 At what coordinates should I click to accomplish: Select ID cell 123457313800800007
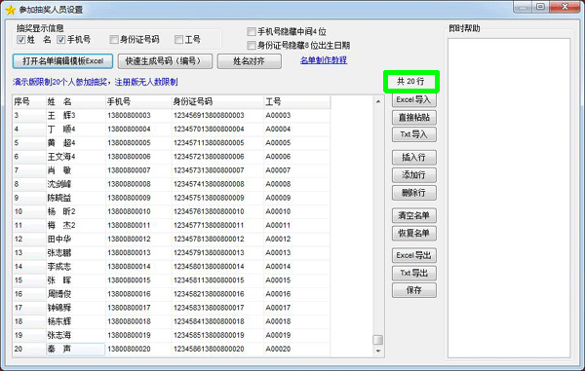217,170
